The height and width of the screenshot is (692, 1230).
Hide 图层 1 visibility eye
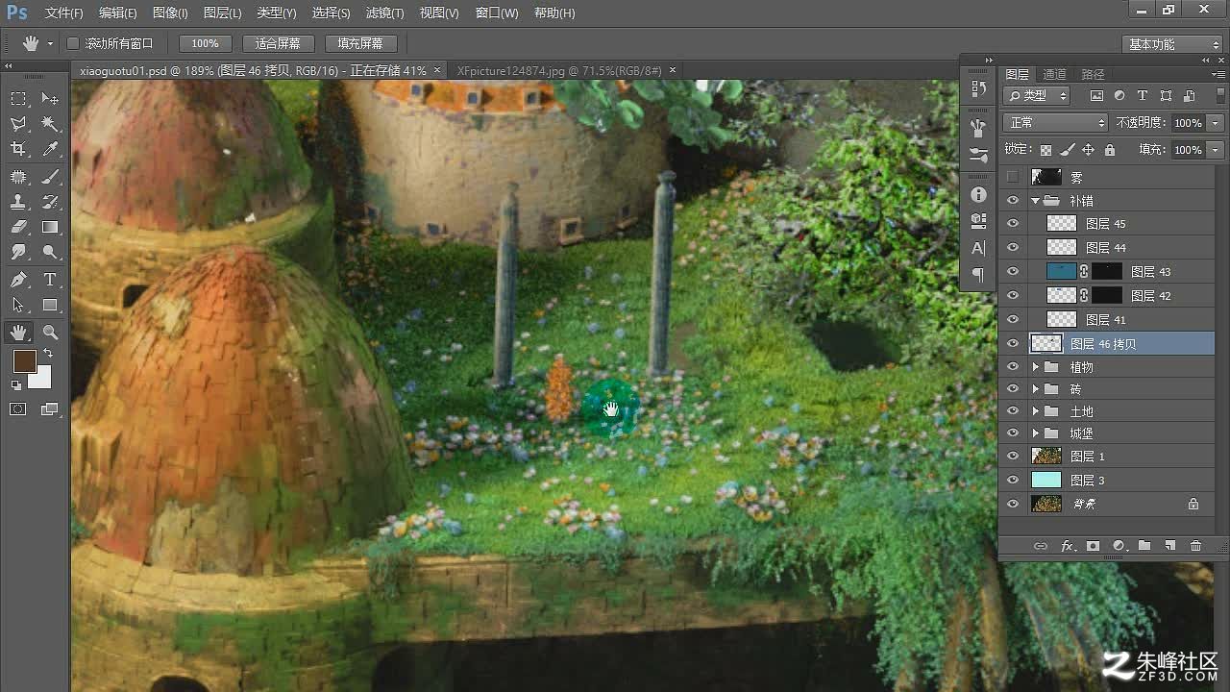click(1013, 457)
